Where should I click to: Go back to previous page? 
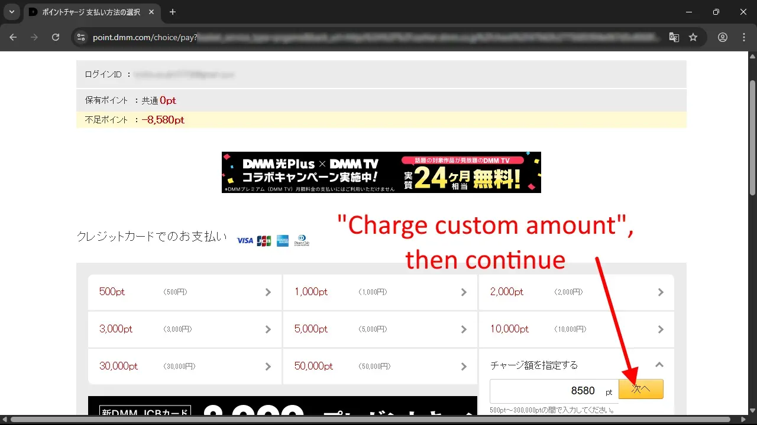[x=13, y=37]
